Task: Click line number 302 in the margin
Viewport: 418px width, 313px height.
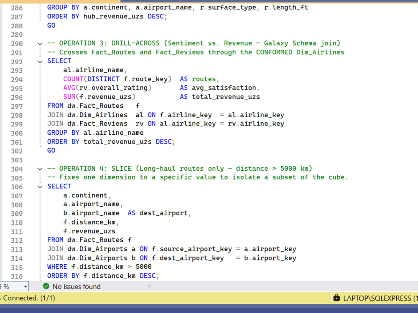Action: pos(17,151)
